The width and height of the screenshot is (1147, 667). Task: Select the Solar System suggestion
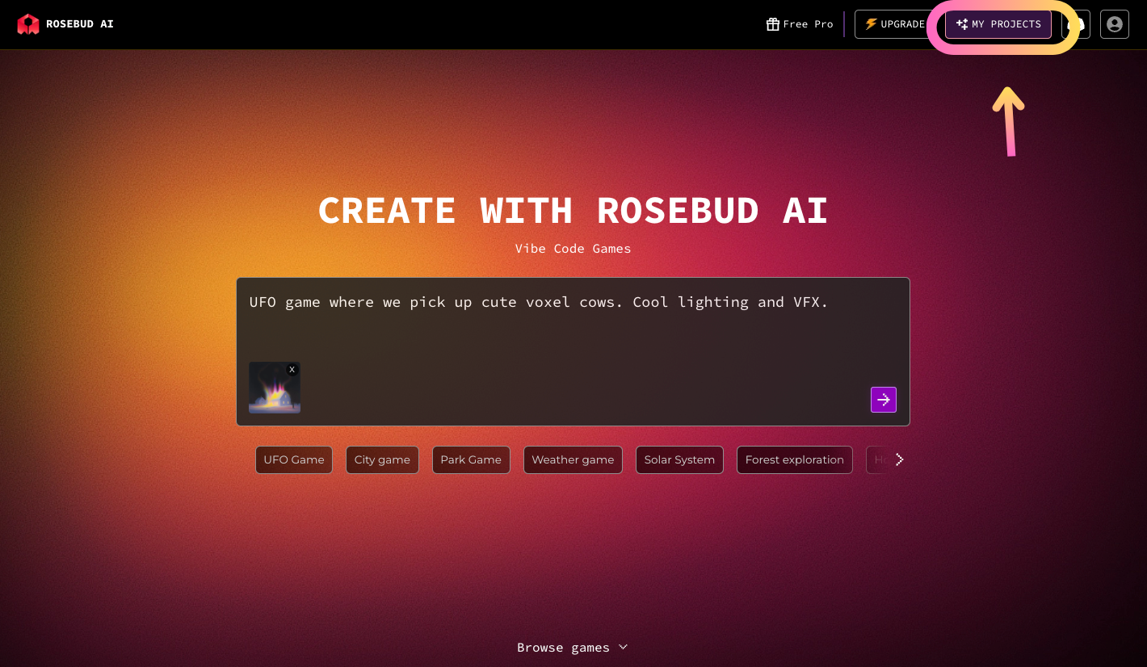[679, 459]
